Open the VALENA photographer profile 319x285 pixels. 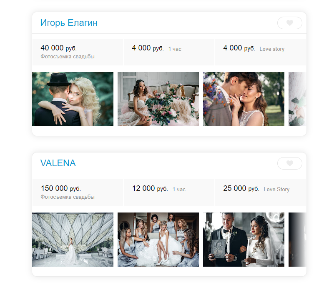click(x=58, y=163)
